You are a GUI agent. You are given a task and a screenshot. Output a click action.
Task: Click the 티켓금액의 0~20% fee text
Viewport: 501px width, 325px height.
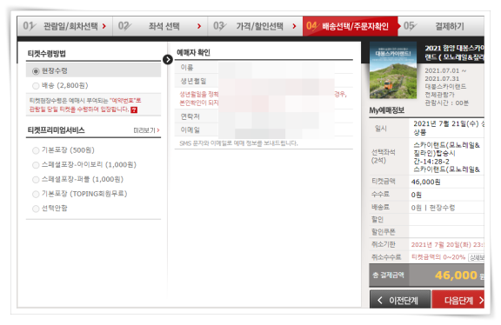pos(438,257)
